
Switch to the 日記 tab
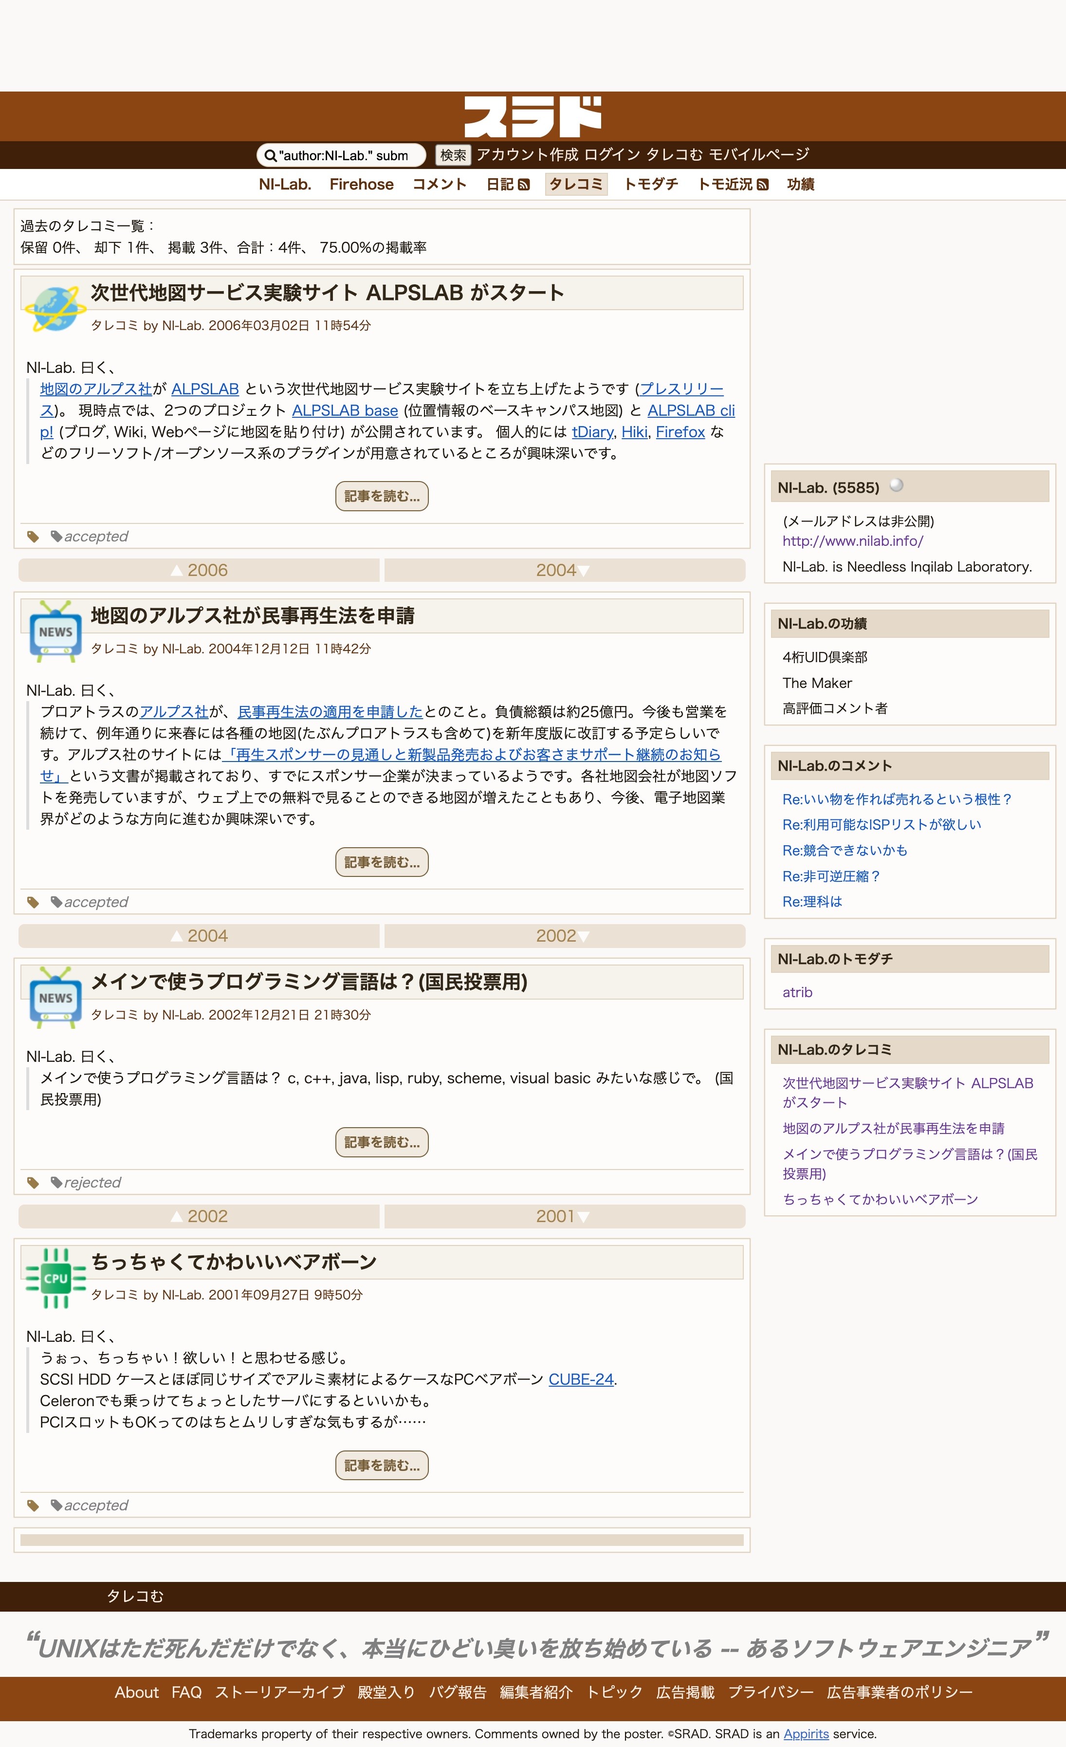click(500, 185)
